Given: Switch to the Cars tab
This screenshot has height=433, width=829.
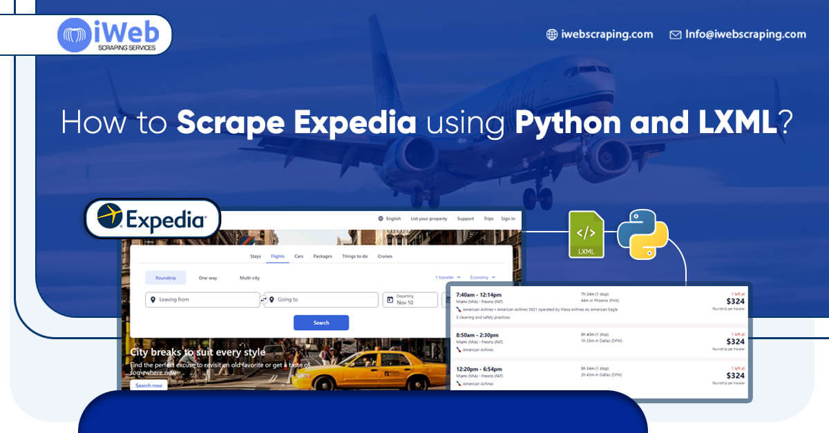Looking at the screenshot, I should tap(299, 256).
